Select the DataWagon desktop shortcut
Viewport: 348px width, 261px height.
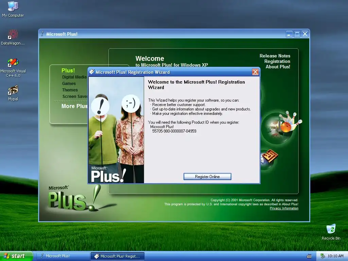[x=13, y=37]
